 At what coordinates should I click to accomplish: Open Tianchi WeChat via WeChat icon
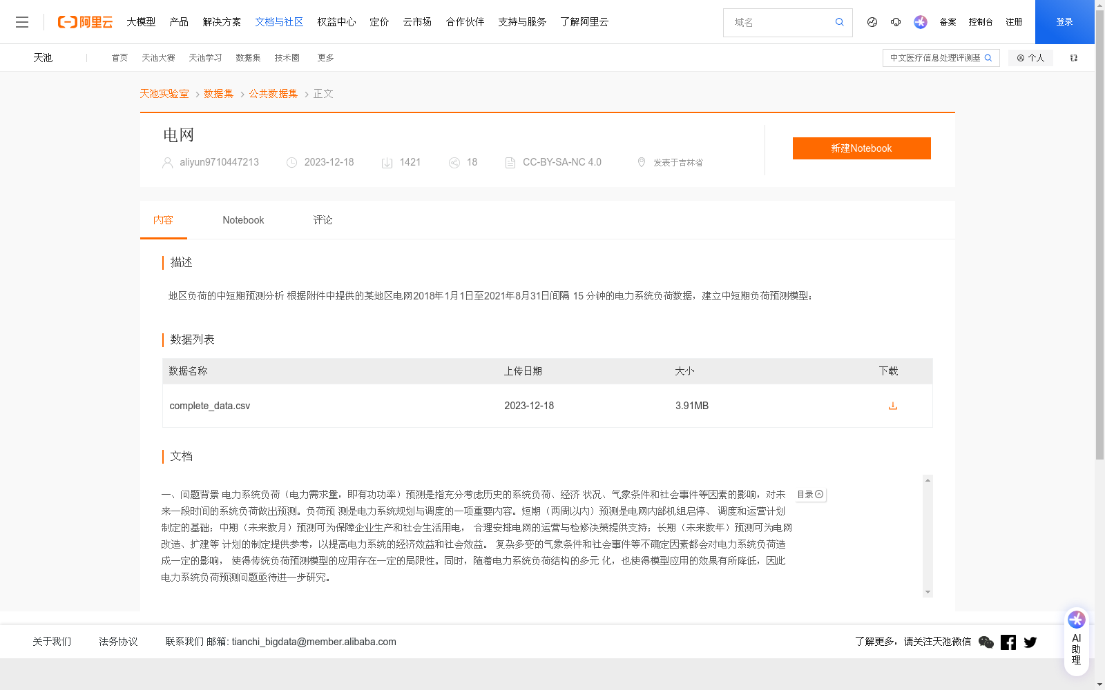(x=986, y=642)
